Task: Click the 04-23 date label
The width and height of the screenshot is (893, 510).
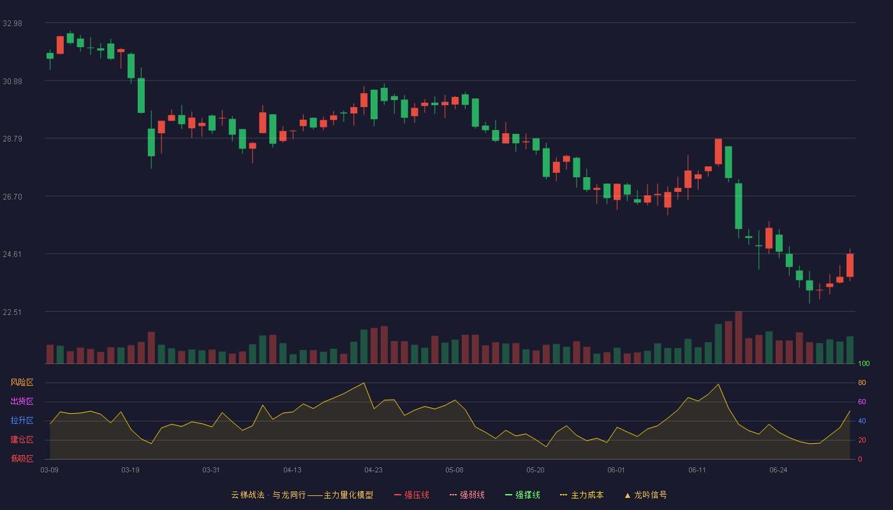Action: tap(374, 470)
